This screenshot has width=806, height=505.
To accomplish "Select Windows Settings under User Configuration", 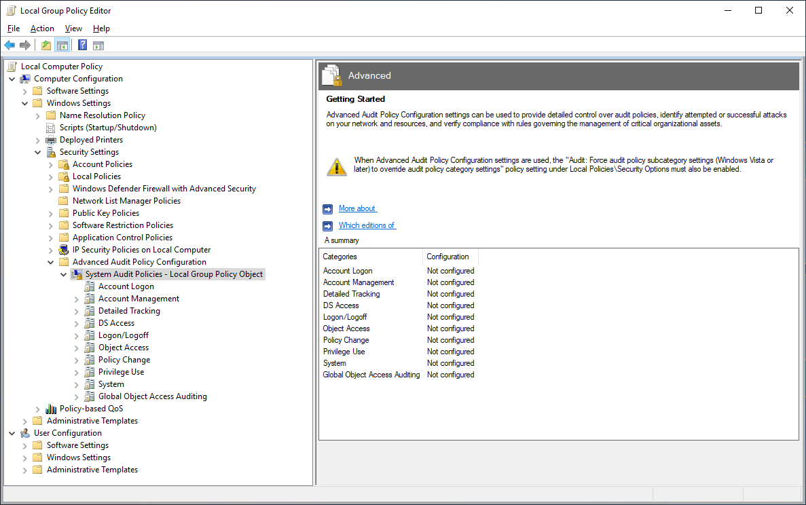I will (79, 457).
